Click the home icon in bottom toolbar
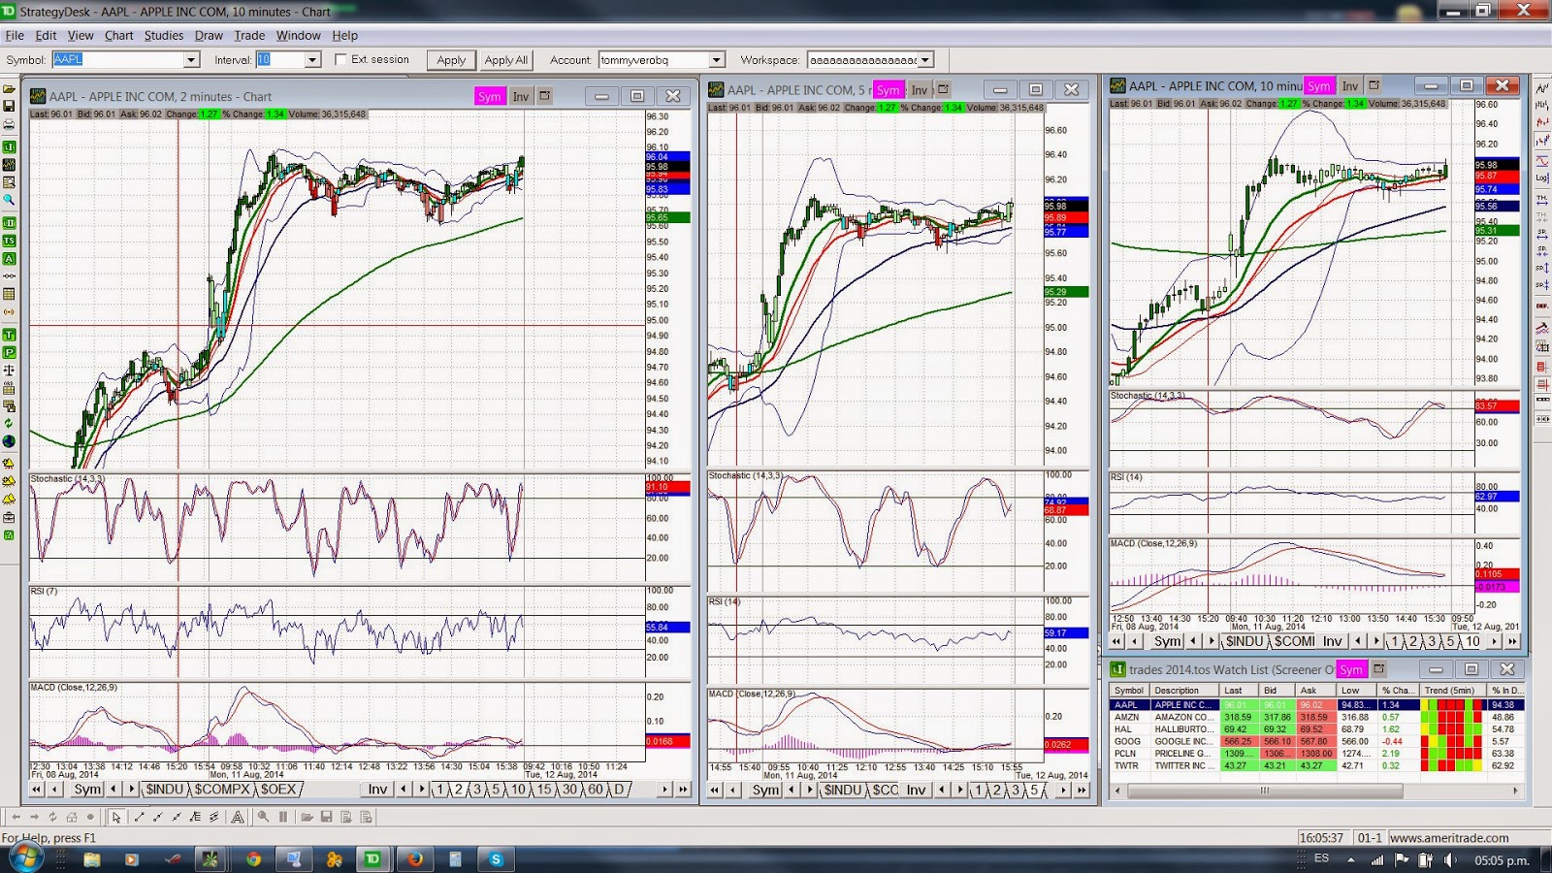The image size is (1552, 873). 72,817
